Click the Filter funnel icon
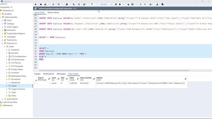The width and height of the screenshot is (212, 119). point(92,4)
